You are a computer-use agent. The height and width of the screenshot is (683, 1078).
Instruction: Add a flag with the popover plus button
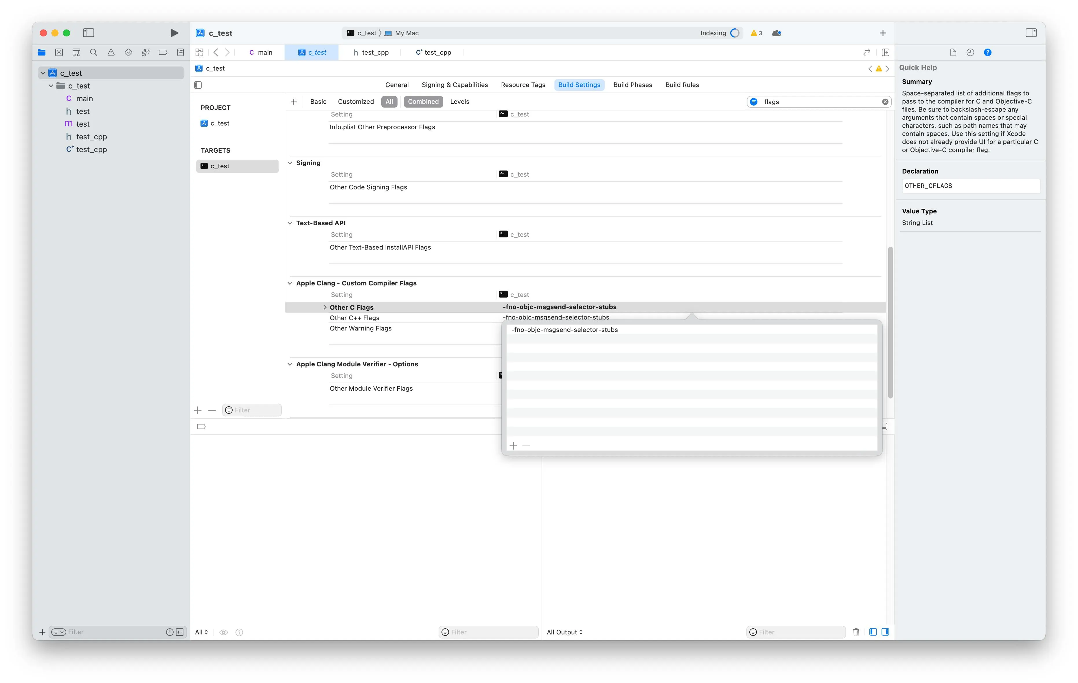point(513,446)
